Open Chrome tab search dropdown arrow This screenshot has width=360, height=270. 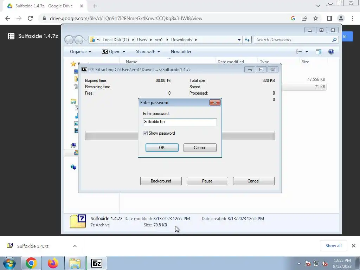coord(318,6)
